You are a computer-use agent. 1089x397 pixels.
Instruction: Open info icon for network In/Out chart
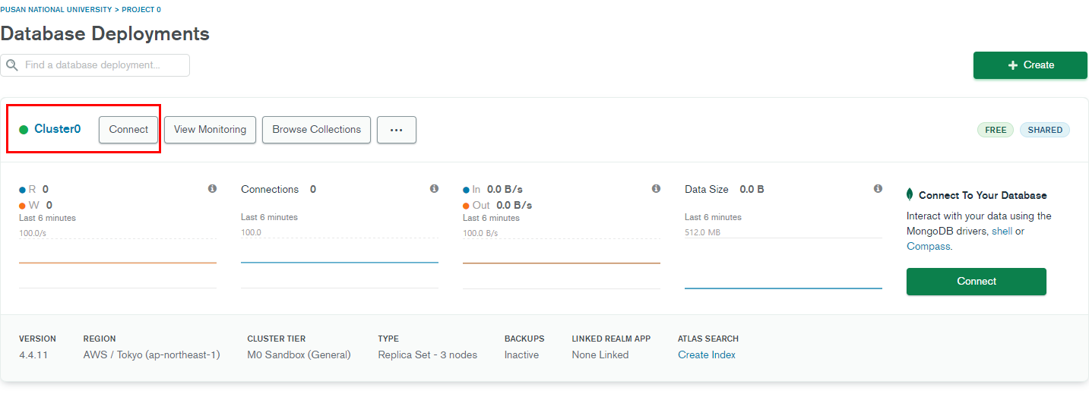pos(656,188)
